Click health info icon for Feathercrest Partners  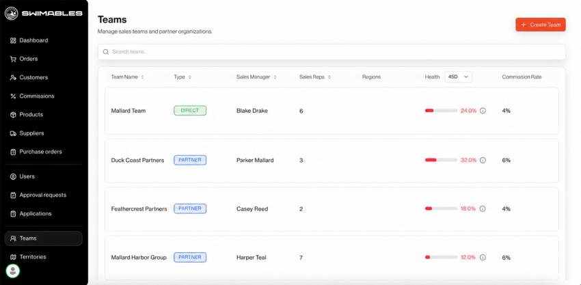483,208
